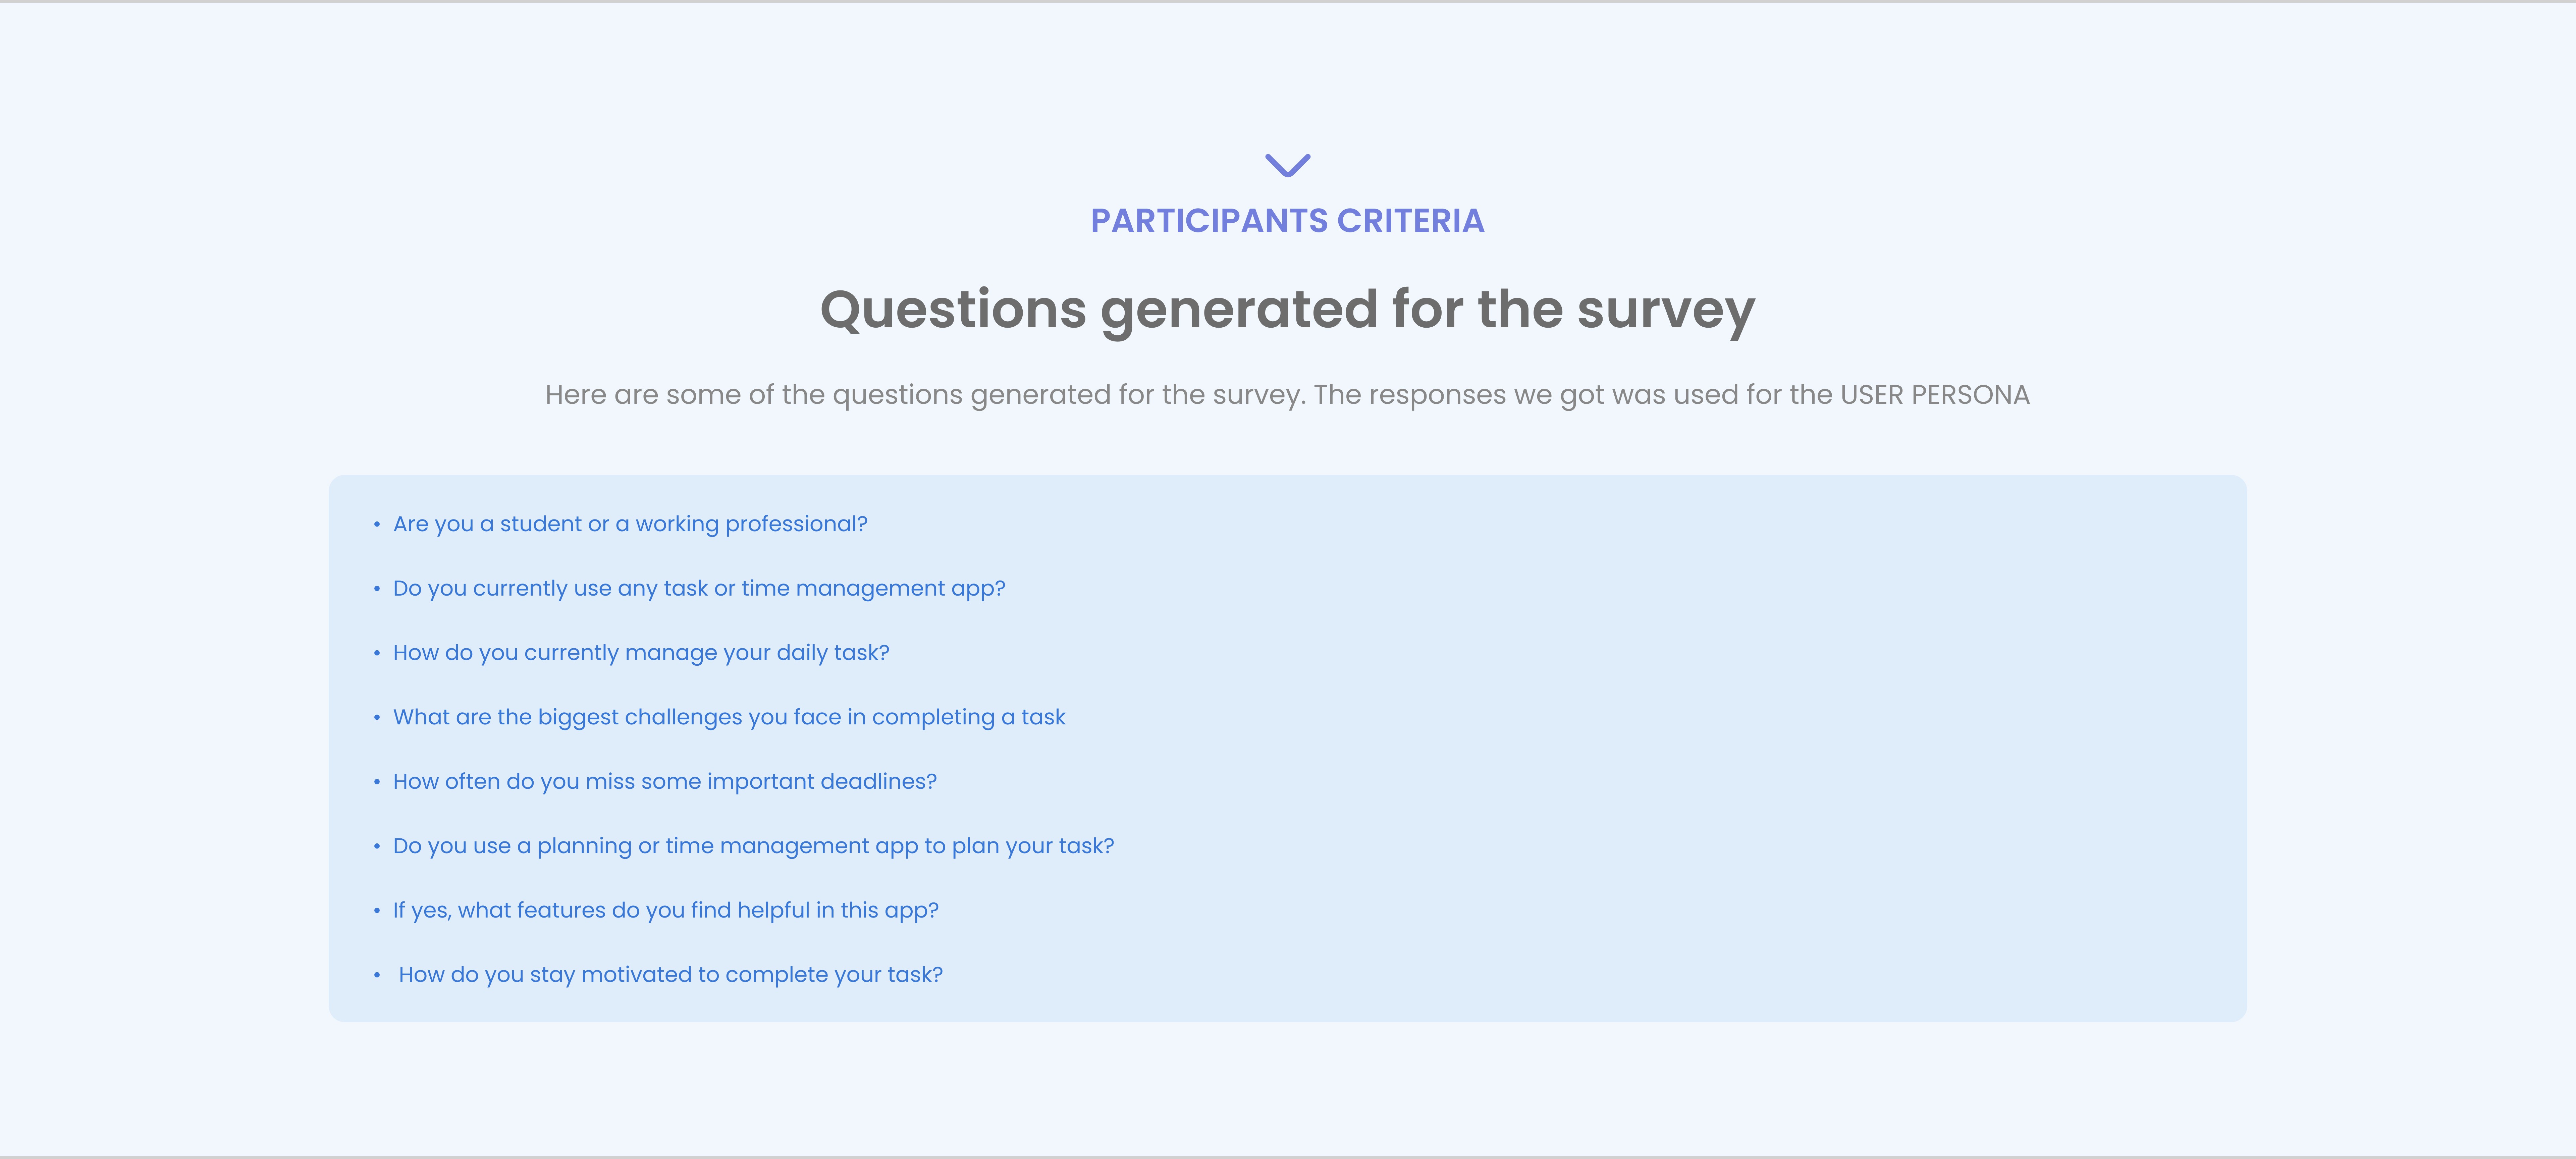2576x1159 pixels.
Task: Click bullet before student or professional question
Action: pos(377,524)
